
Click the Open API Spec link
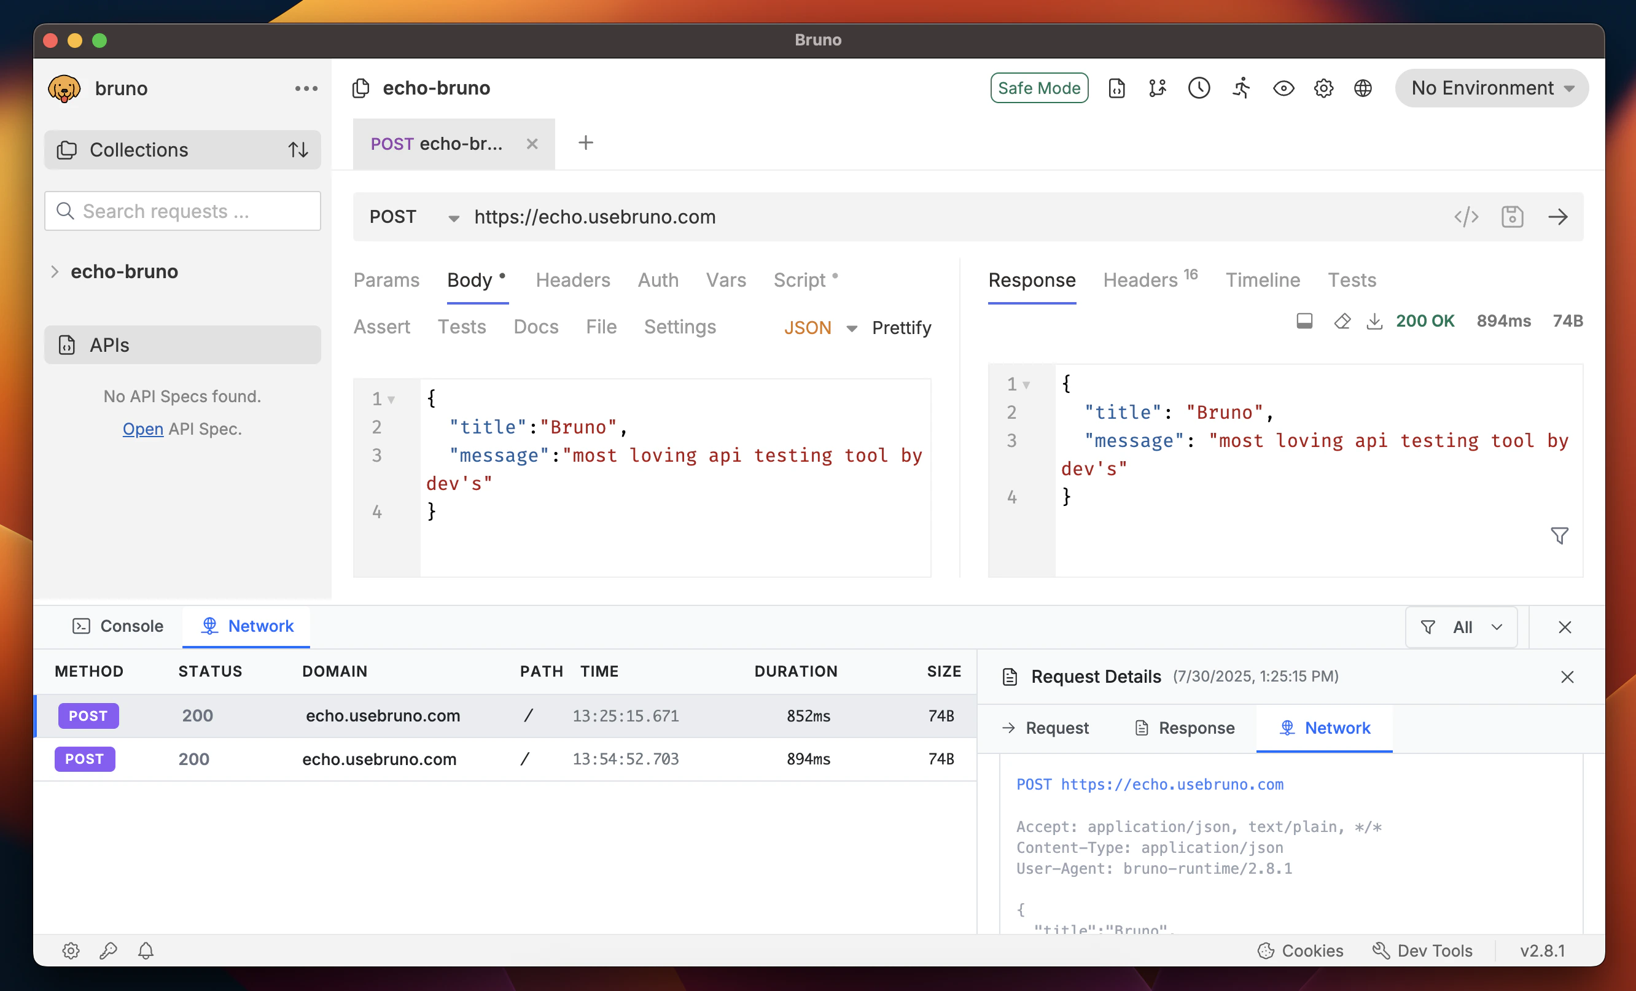142,429
